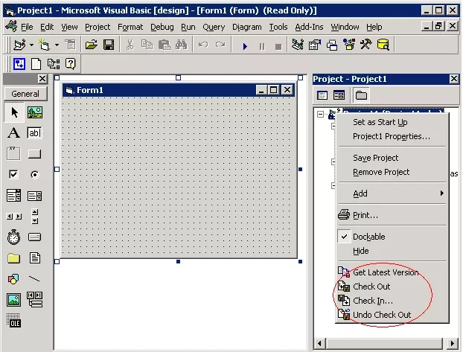The width and height of the screenshot is (463, 352).
Task: Click the Save Project toolbar icon
Action: (109, 45)
